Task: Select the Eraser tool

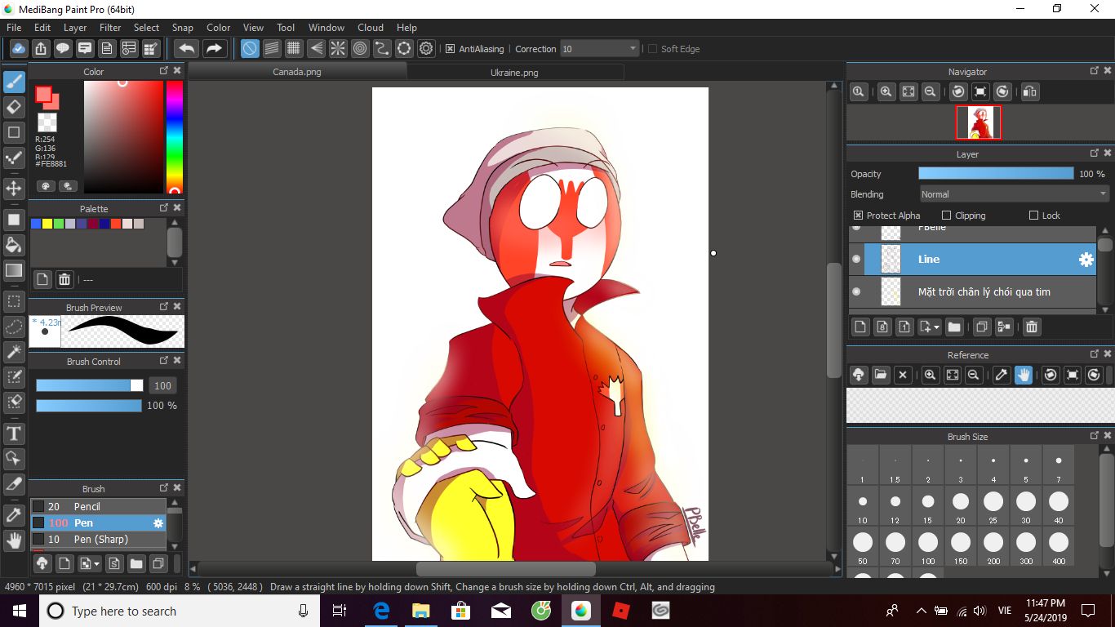Action: [x=14, y=107]
